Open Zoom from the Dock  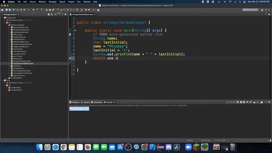point(188,147)
